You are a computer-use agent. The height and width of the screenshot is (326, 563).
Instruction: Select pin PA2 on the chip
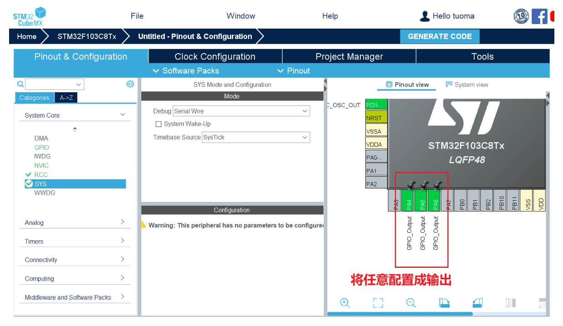pos(377,184)
